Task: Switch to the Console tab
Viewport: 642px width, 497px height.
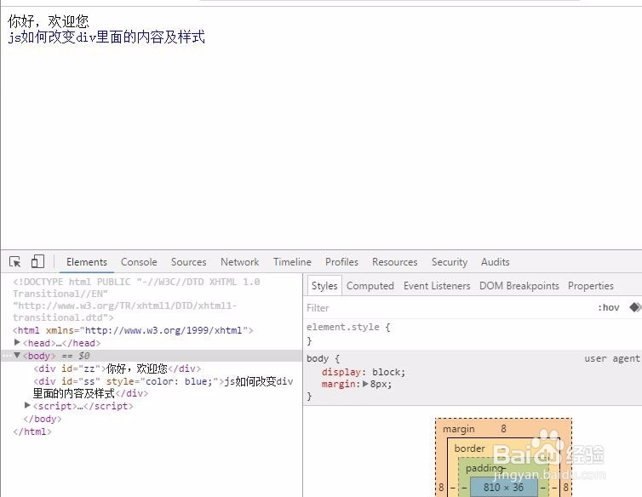Action: [139, 262]
